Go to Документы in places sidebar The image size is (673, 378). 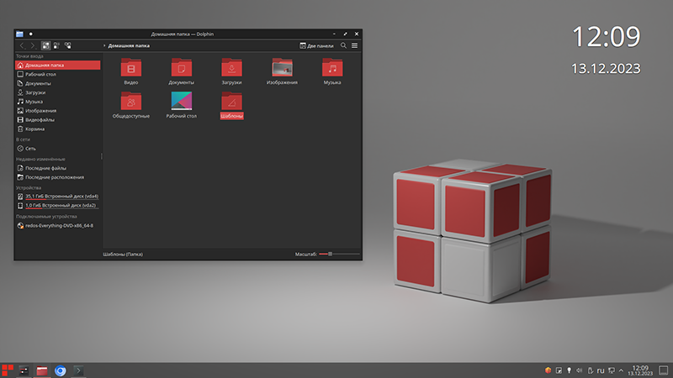coord(38,83)
